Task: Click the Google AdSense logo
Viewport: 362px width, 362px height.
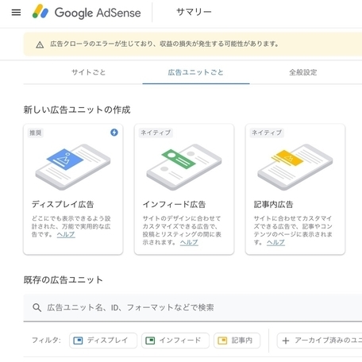Action: pyautogui.click(x=87, y=12)
